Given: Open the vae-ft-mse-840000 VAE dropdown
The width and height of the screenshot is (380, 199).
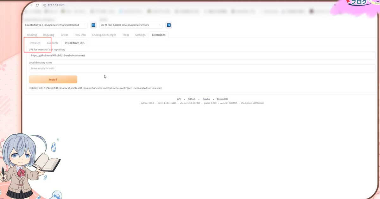Looking at the screenshot, I should point(130,25).
